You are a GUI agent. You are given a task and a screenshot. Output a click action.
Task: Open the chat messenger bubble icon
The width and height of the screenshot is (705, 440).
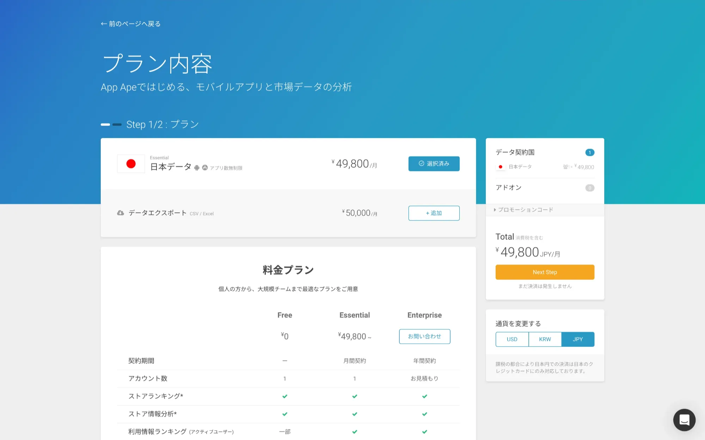pyautogui.click(x=684, y=420)
